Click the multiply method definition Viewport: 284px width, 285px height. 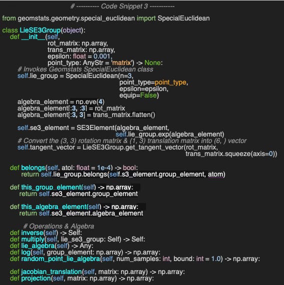click(77, 239)
